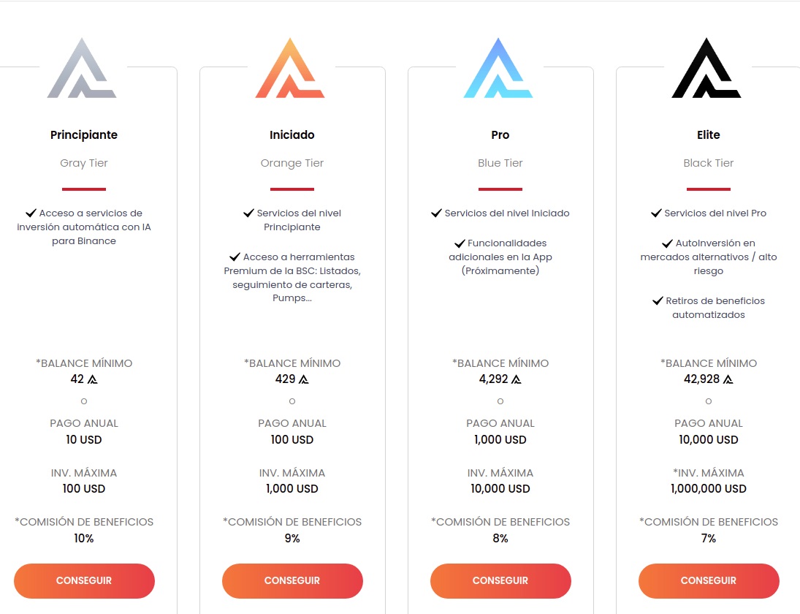Click token icon beside 42,928 balance
This screenshot has width=800, height=614.
point(728,379)
